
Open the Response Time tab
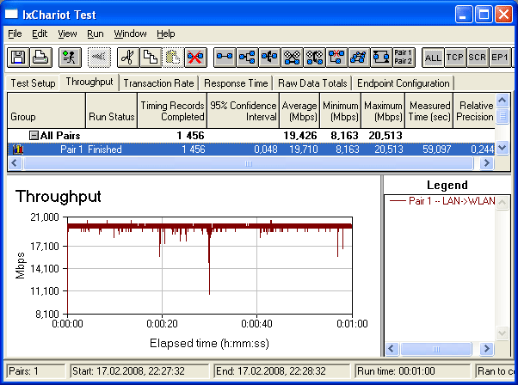236,83
